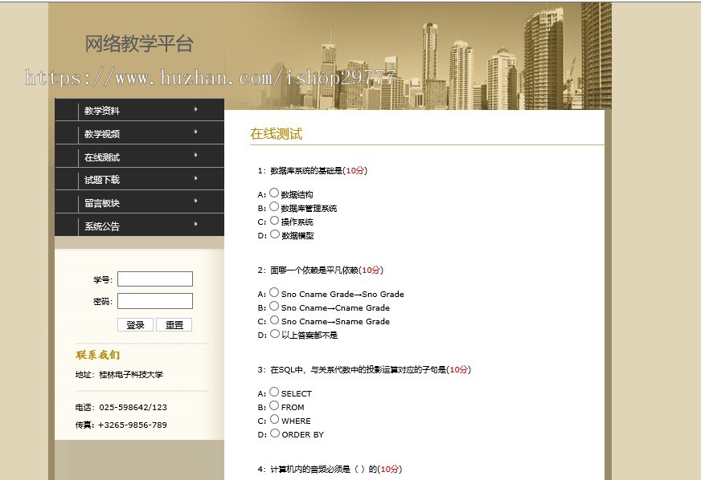Click inside the 学号 input field
The image size is (701, 480).
154,279
